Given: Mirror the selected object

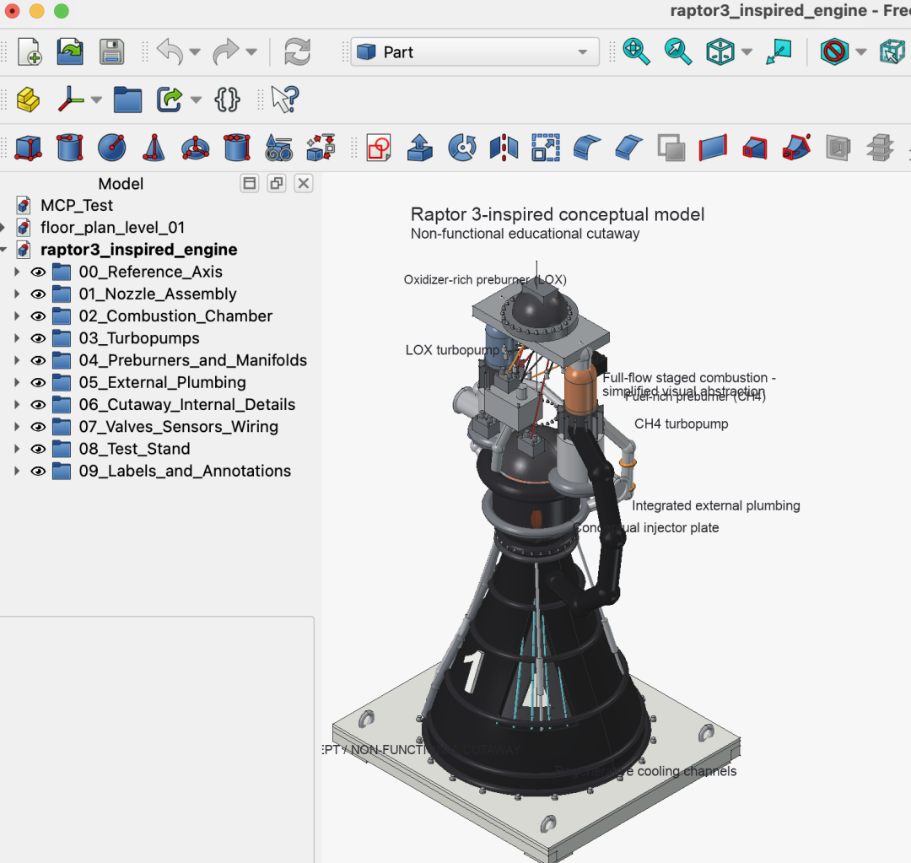Looking at the screenshot, I should tap(504, 148).
